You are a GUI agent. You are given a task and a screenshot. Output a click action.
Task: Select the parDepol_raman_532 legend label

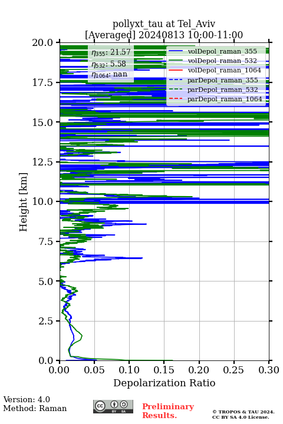[x=223, y=90]
